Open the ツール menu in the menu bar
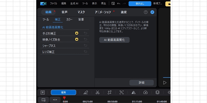Viewport: 207px width, 103px height. click(85, 4)
